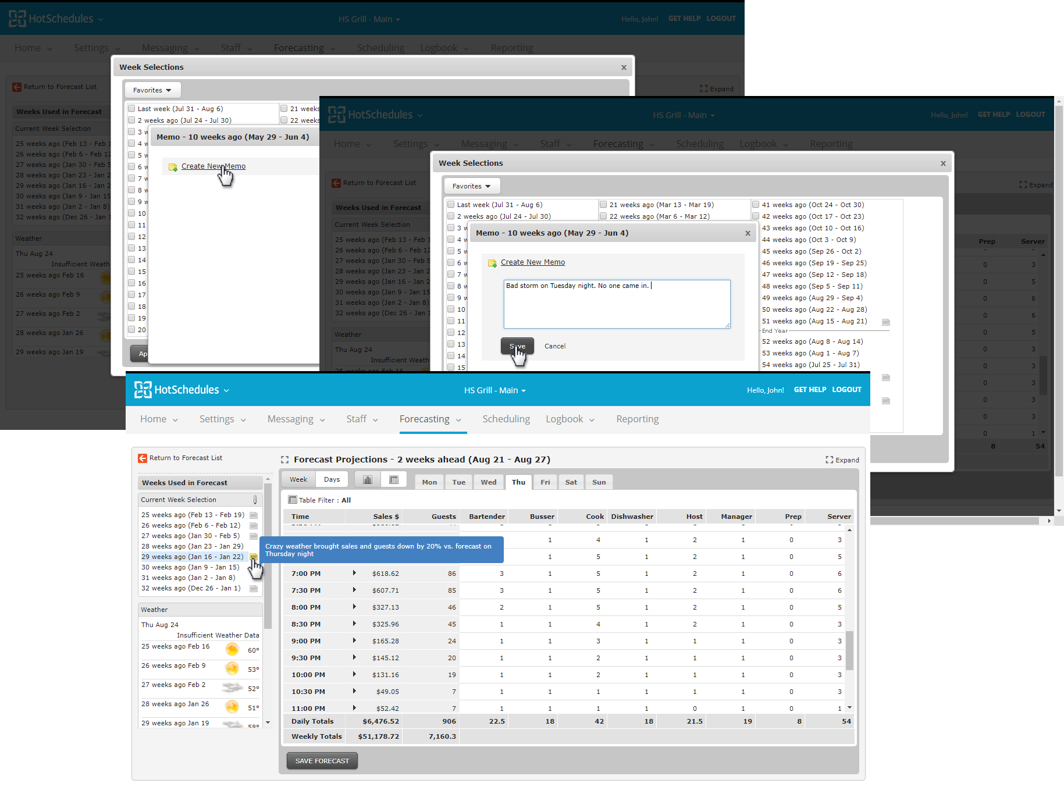Image resolution: width=1064 pixels, height=801 pixels.
Task: Click the forecast table's vertical scrollbar thumb
Action: 849,650
